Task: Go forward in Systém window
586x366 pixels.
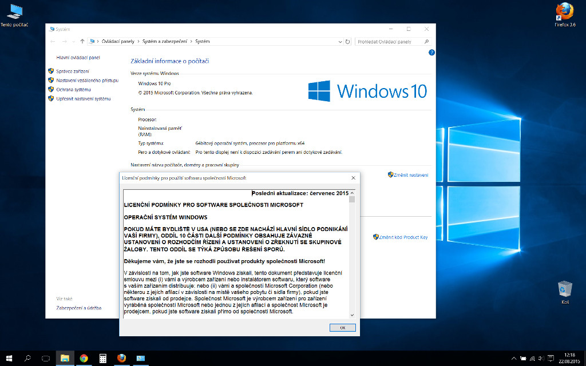Action: click(64, 41)
